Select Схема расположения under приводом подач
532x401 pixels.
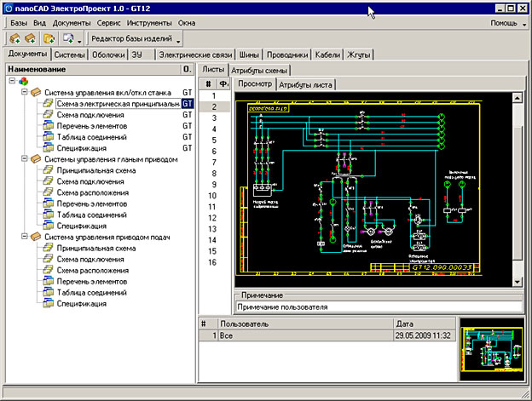[93, 270]
